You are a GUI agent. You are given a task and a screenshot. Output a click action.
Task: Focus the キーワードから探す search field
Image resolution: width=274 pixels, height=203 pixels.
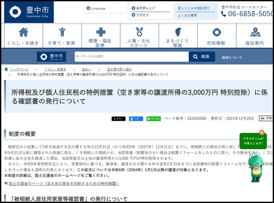131,57
